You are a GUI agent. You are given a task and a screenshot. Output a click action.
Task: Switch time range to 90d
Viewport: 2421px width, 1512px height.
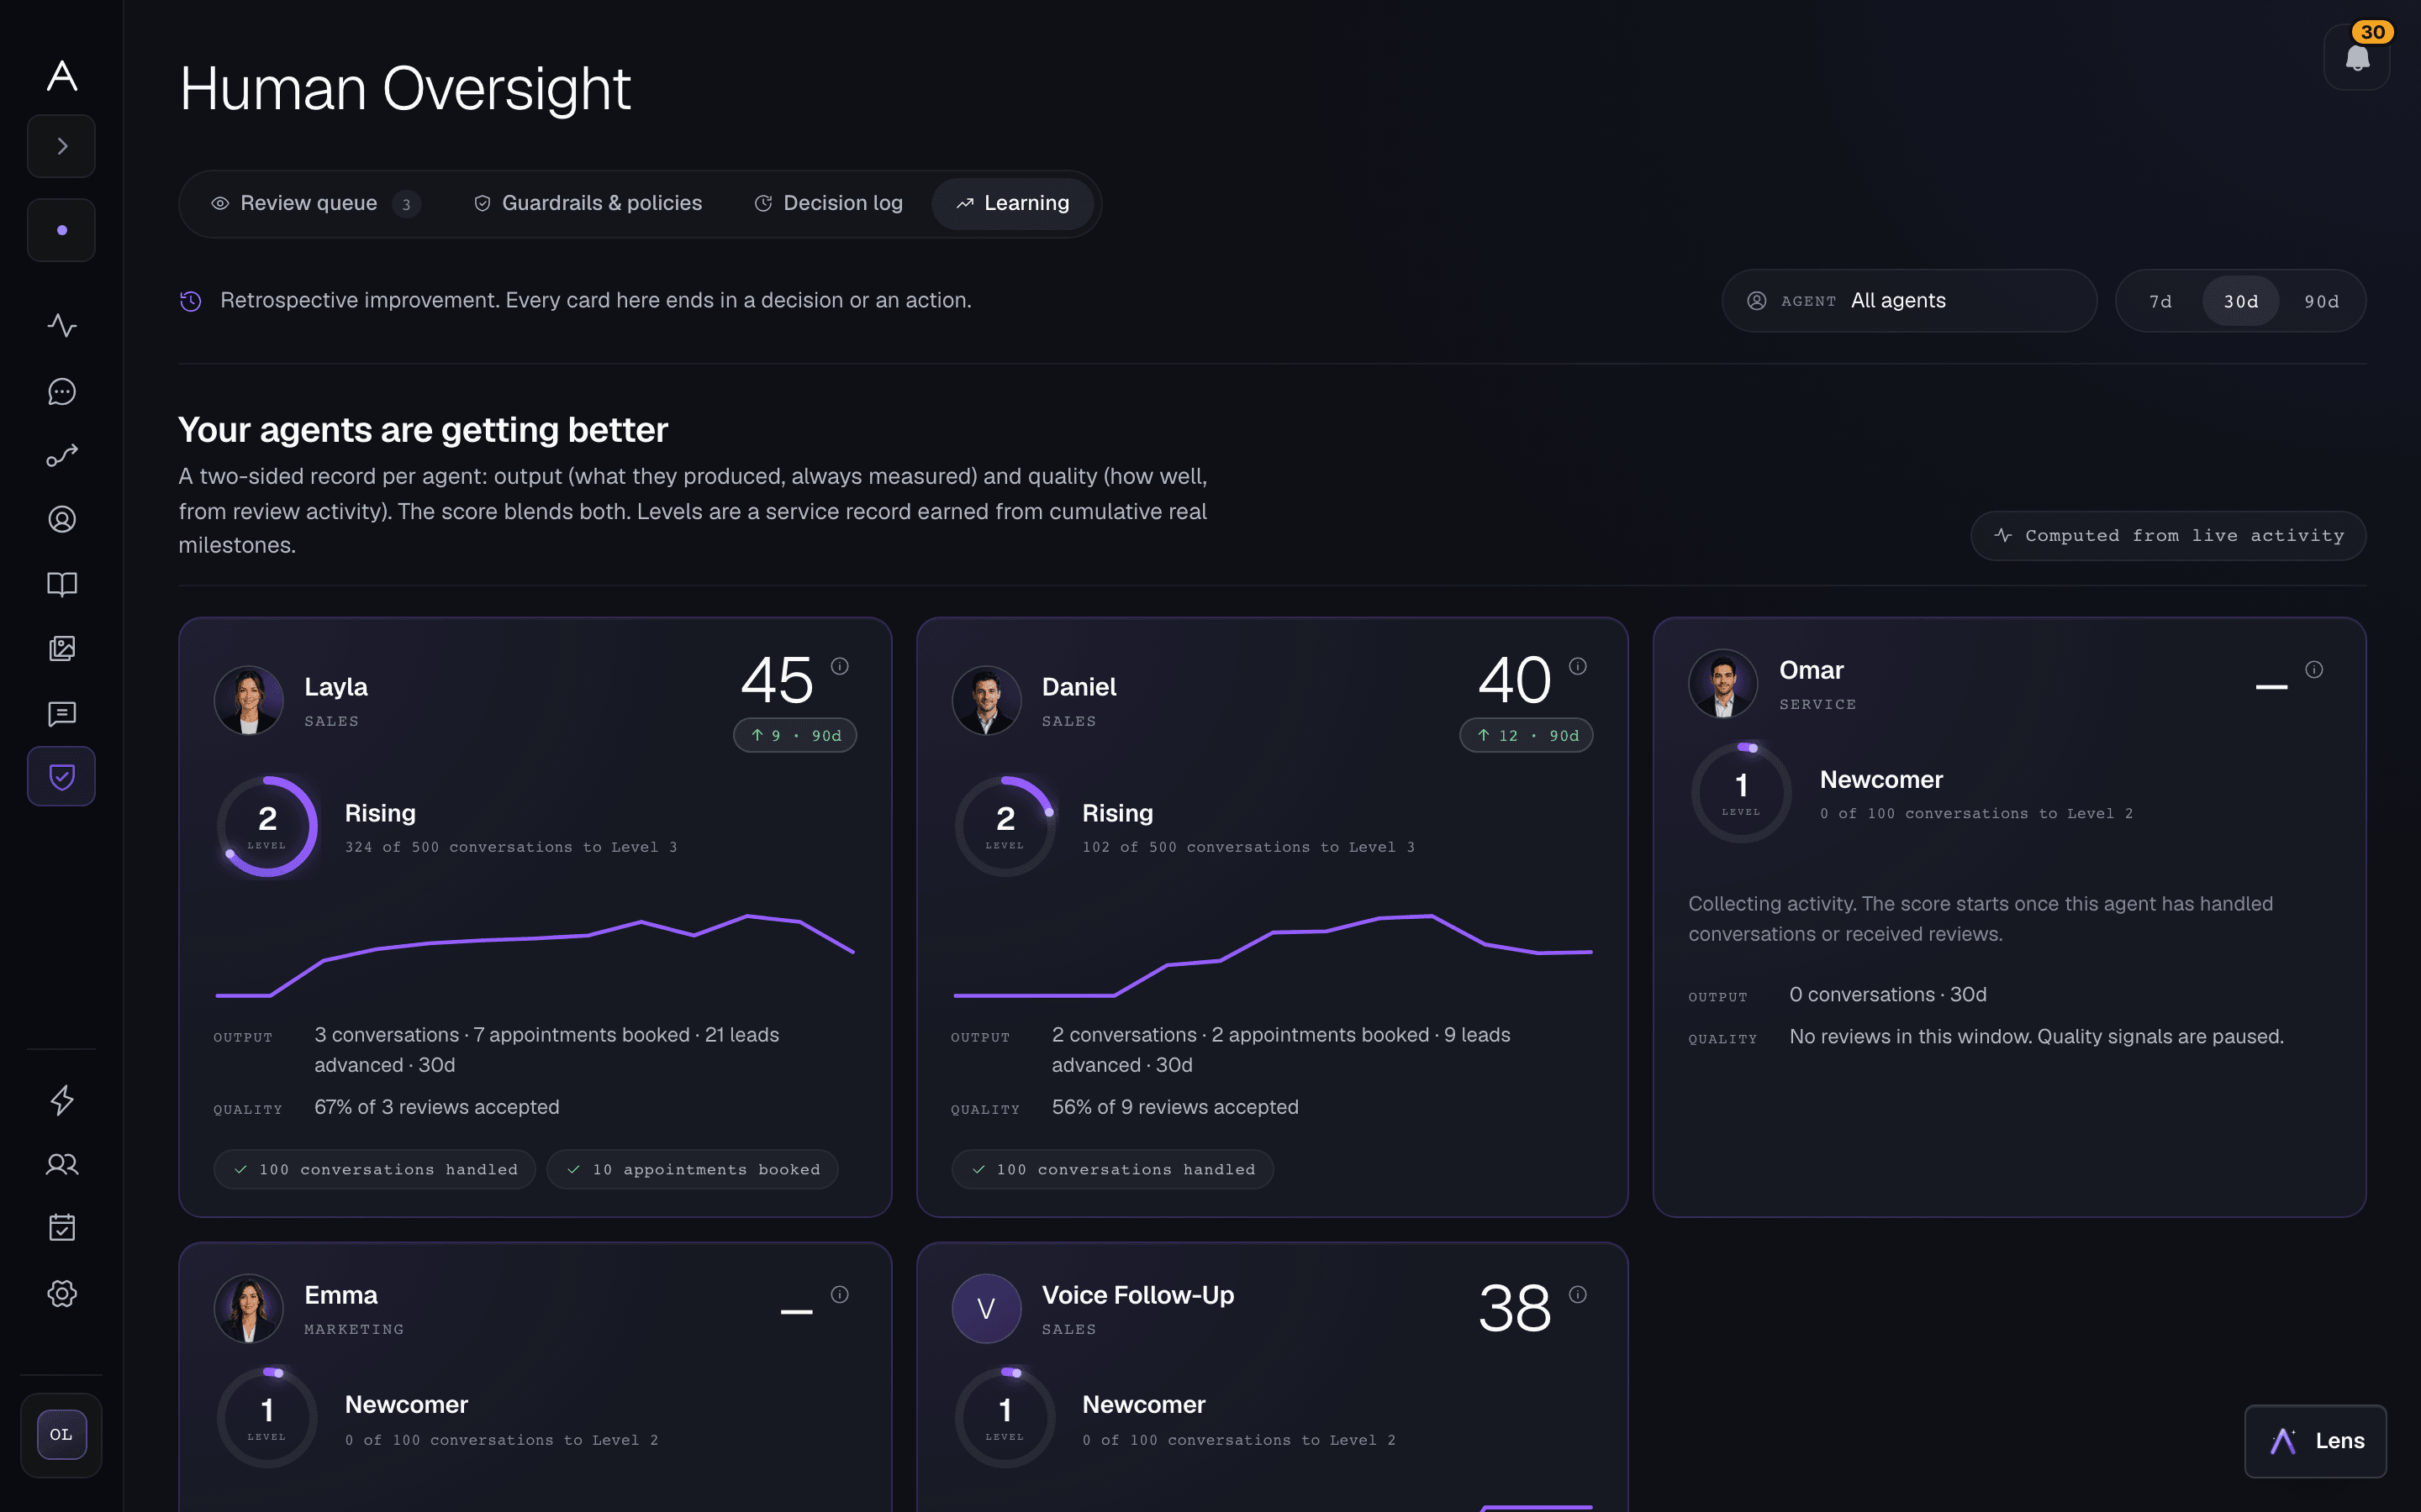pyautogui.click(x=2321, y=301)
